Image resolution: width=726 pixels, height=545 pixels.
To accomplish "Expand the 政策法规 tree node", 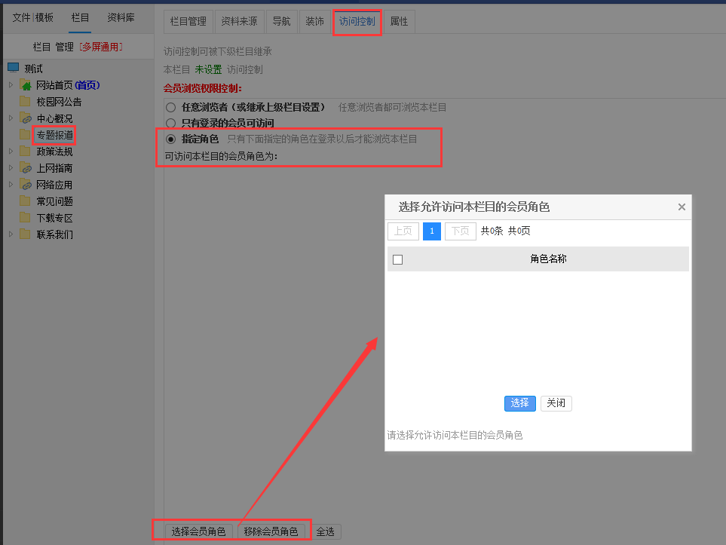I will [x=11, y=152].
